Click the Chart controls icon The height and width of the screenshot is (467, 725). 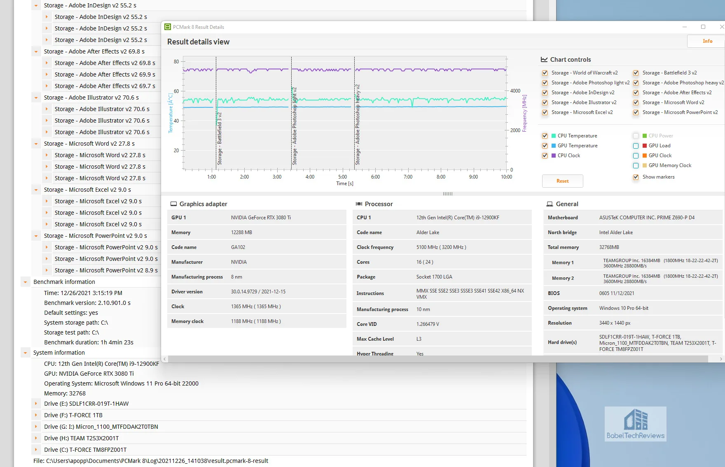pyautogui.click(x=544, y=60)
